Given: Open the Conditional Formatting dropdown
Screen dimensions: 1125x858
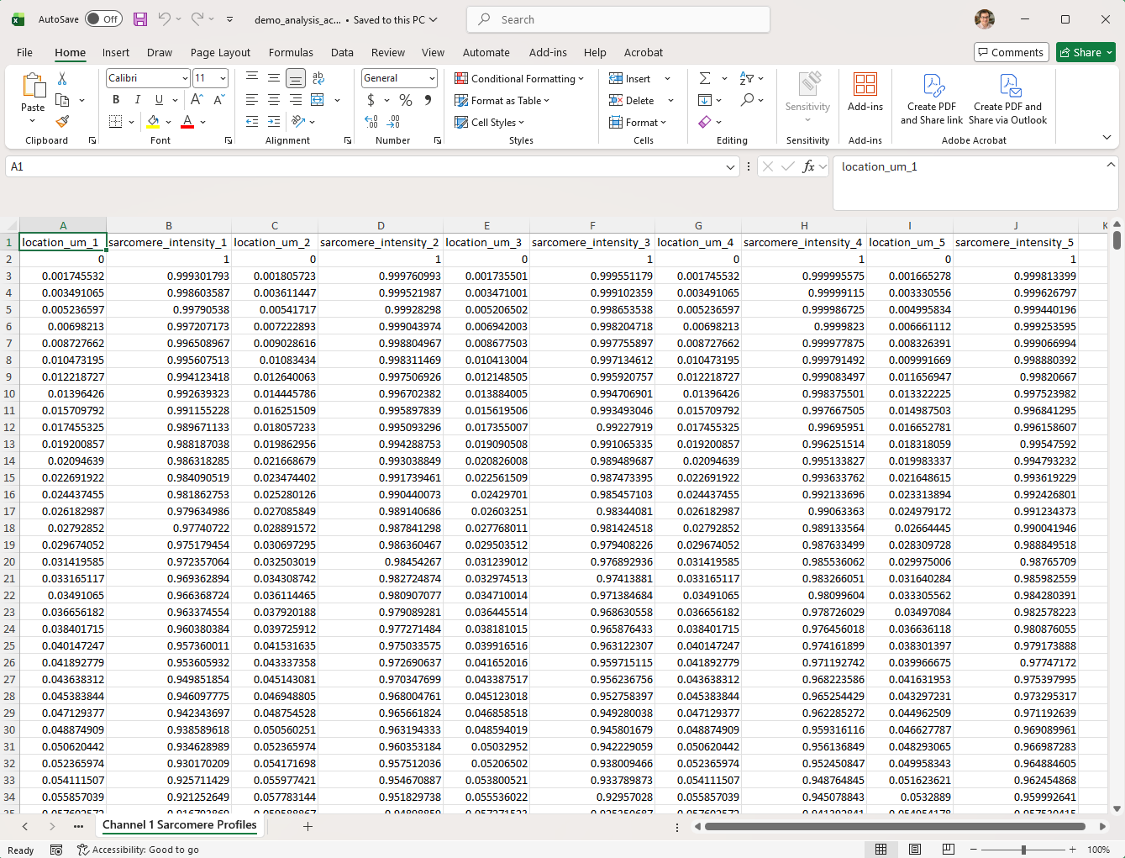Looking at the screenshot, I should pyautogui.click(x=519, y=78).
